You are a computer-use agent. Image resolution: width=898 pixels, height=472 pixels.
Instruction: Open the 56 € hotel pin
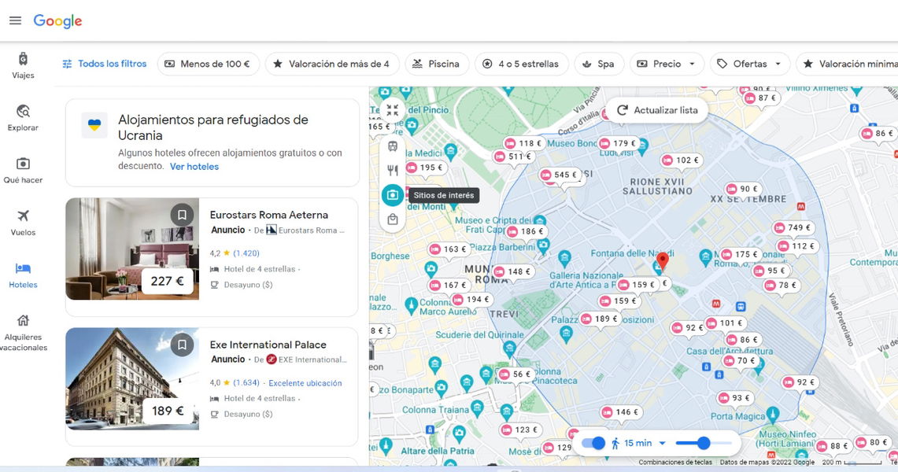point(514,374)
